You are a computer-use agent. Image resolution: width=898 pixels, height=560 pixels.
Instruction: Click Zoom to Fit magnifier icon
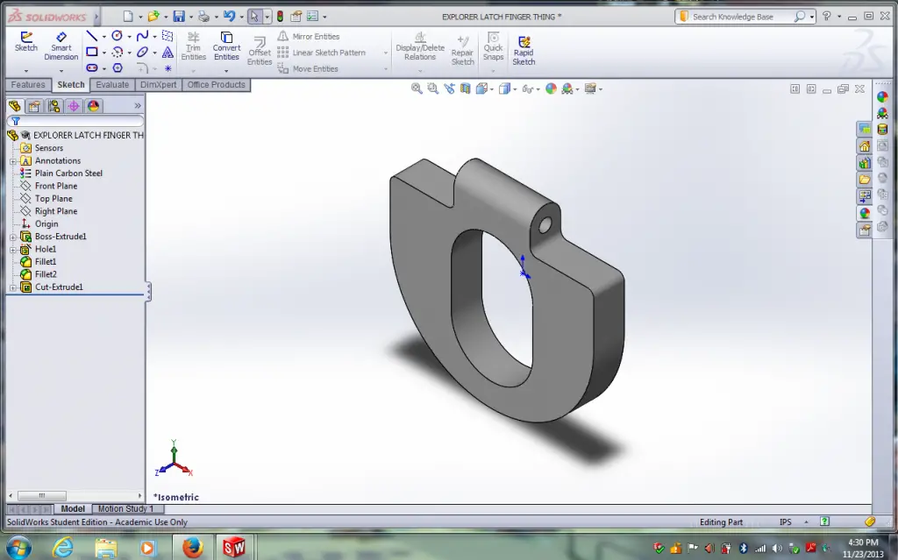[417, 89]
